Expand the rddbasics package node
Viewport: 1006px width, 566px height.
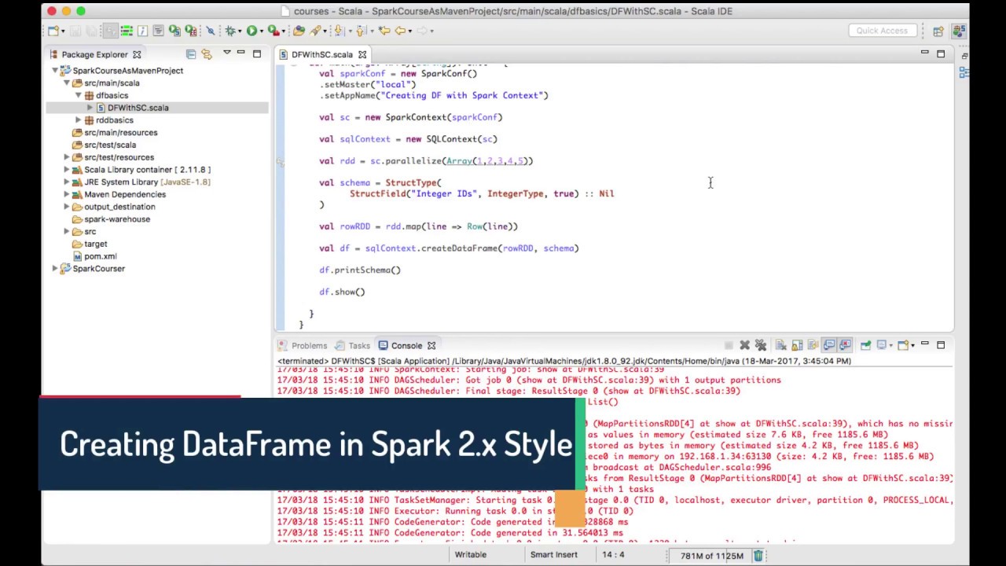(79, 120)
